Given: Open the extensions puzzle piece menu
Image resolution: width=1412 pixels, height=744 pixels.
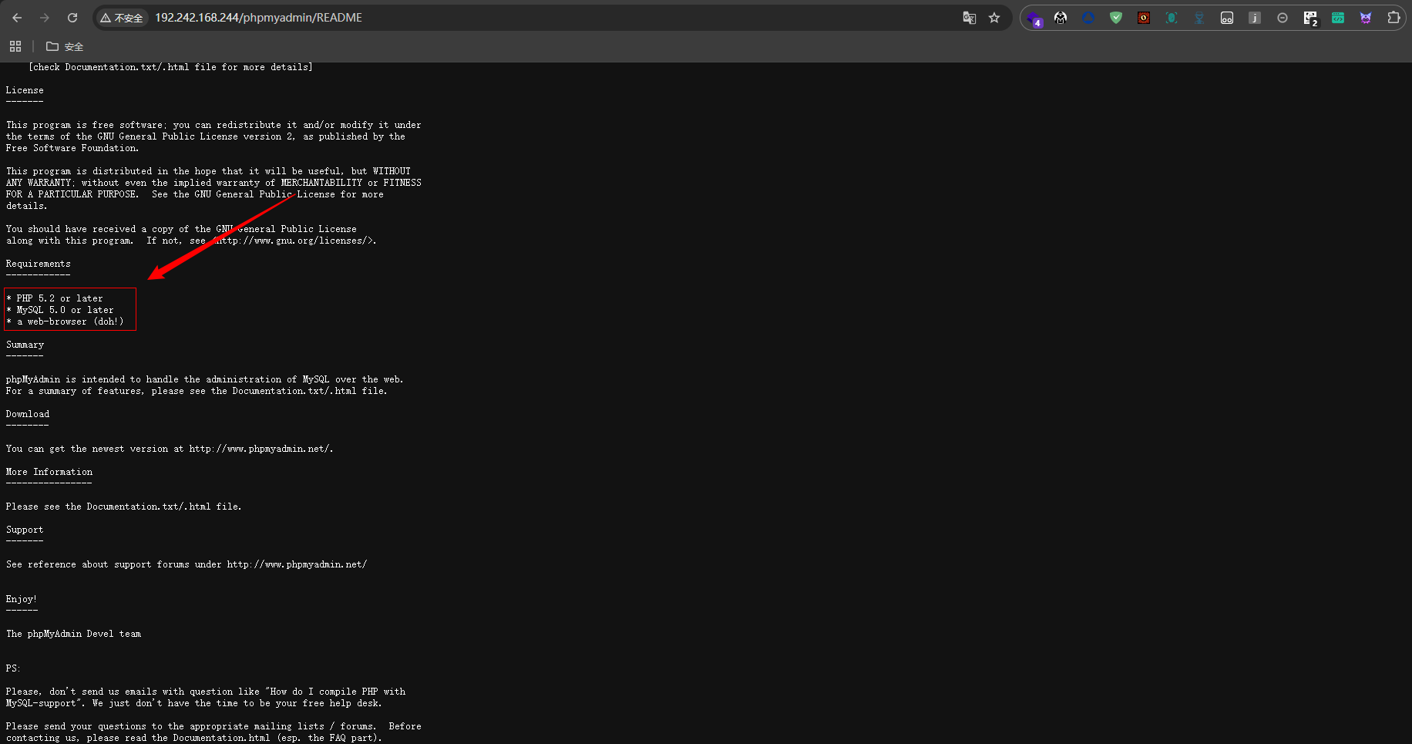Looking at the screenshot, I should 1394,18.
